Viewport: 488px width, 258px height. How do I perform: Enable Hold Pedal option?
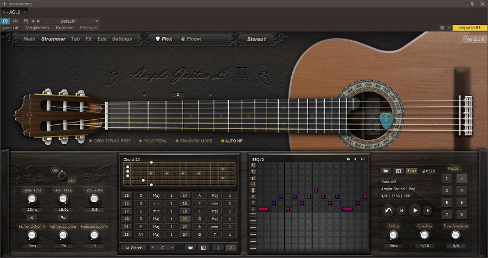[x=153, y=141]
